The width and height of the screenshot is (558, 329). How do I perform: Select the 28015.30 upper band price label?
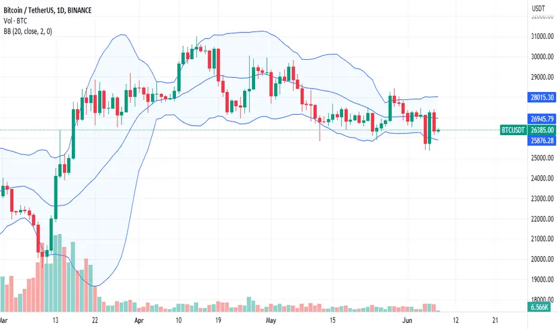542,97
